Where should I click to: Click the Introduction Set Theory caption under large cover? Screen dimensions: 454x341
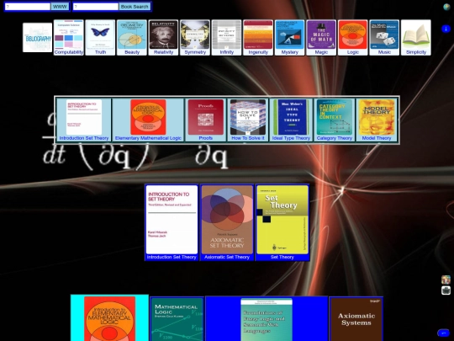pyautogui.click(x=172, y=257)
